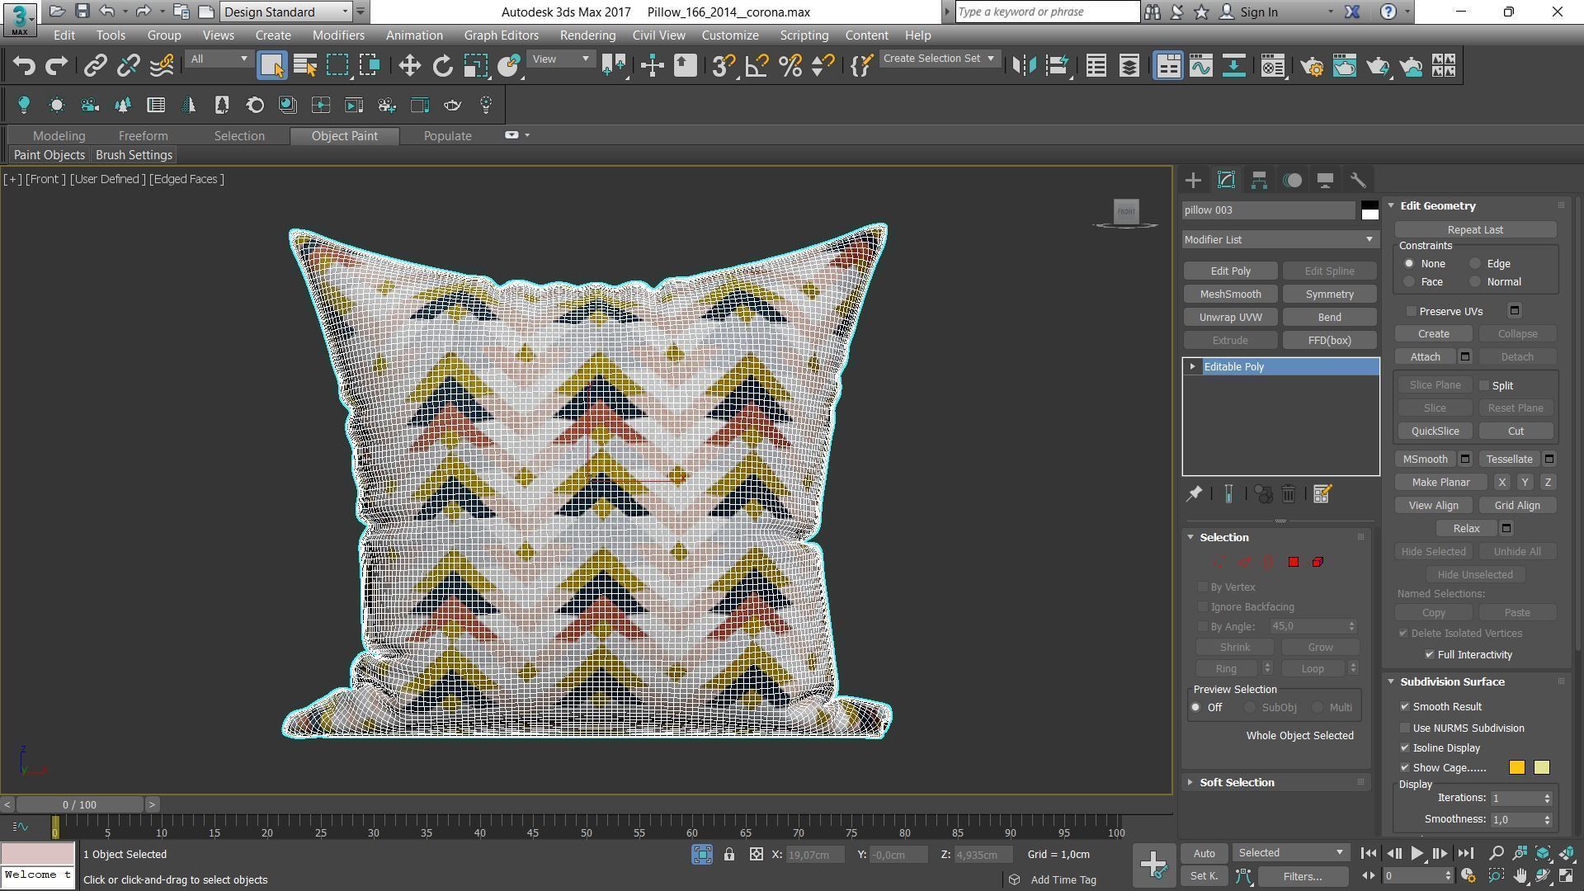Screen dimensions: 1584x891
Task: Click the Attach button
Action: pyautogui.click(x=1425, y=357)
